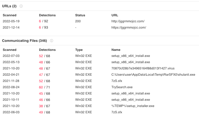Select setup_x86_x64_install.exe scanned on 2022-07-03
The height and width of the screenshot is (117, 199).
131,56
